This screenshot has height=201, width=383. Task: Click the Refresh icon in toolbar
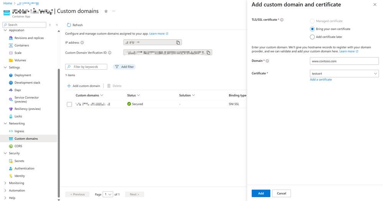point(69,25)
